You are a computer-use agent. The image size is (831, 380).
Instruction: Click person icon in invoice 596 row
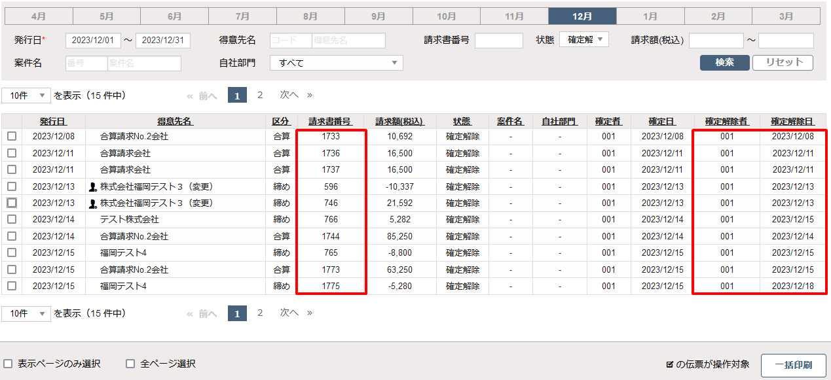93,186
